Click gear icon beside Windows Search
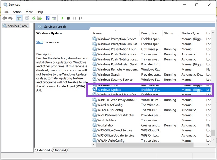The height and width of the screenshot is (160, 217). click(x=95, y=74)
